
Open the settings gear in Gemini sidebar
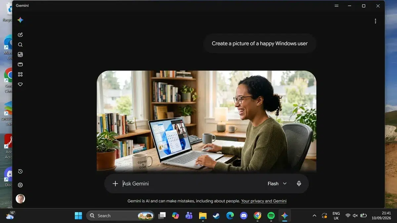tap(20, 185)
